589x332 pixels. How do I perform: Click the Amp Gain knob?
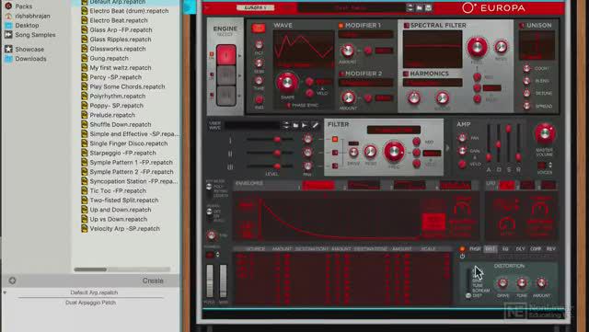pos(462,151)
